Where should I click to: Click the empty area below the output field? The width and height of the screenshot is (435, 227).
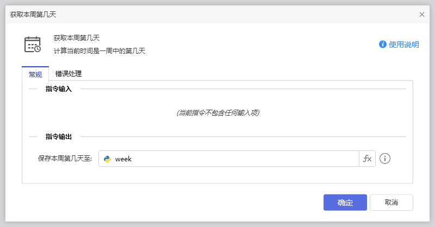point(217,175)
